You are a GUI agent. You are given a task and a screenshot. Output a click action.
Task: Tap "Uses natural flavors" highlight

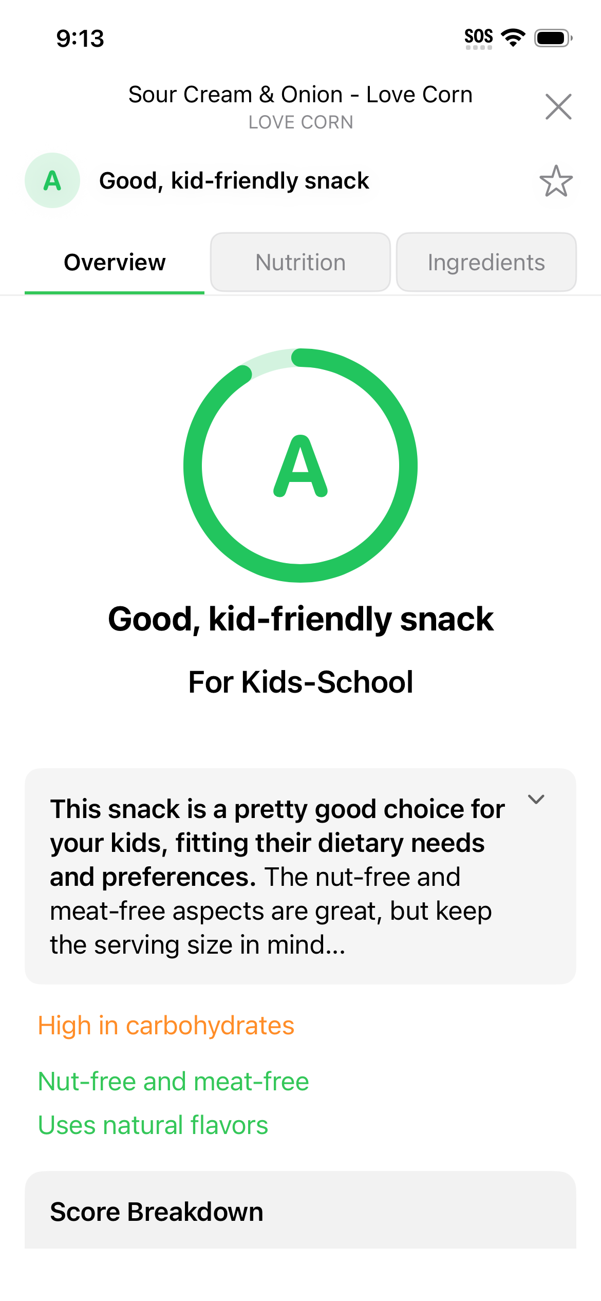point(153,1125)
